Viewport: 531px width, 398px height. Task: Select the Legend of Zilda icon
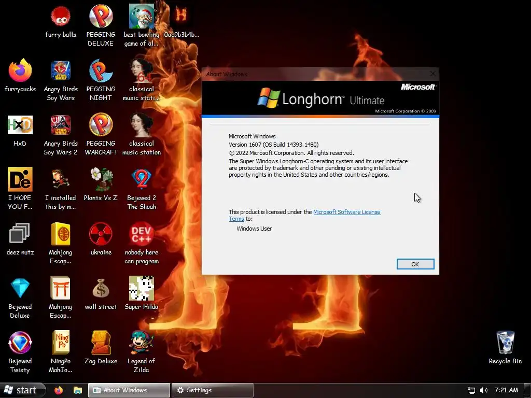141,352
